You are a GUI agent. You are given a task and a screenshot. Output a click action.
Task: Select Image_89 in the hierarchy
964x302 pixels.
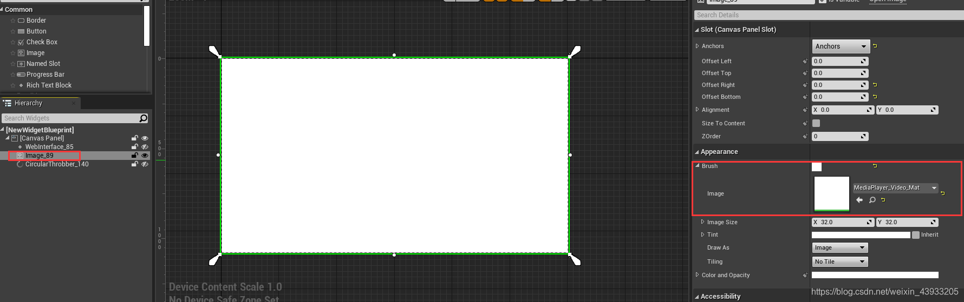[x=39, y=156]
